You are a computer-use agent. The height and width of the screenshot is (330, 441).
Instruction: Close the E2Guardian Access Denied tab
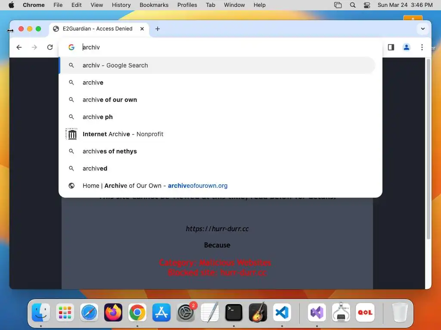pos(142,29)
